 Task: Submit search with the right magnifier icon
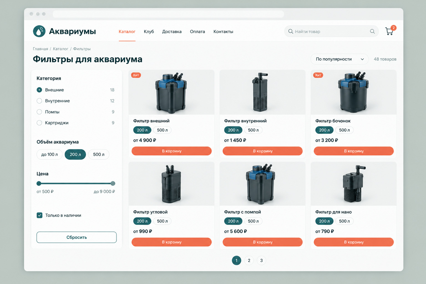tap(372, 31)
